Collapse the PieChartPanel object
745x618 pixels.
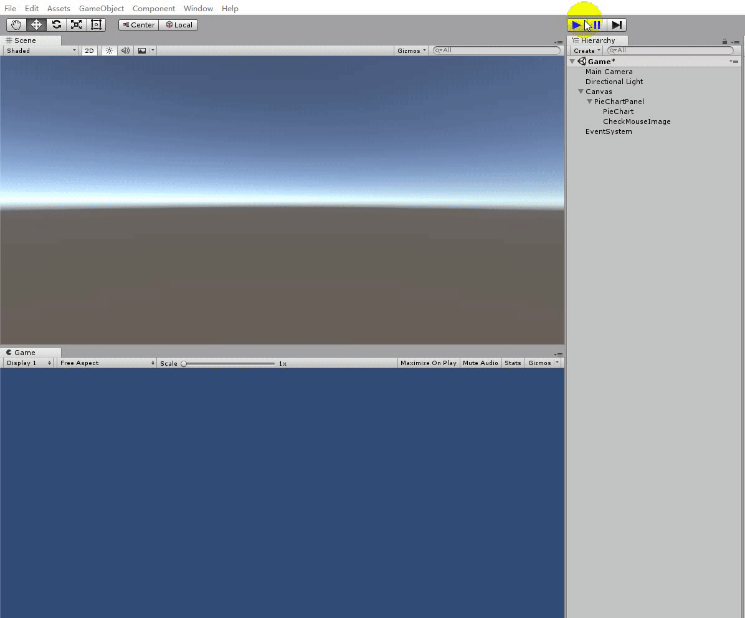tap(589, 101)
